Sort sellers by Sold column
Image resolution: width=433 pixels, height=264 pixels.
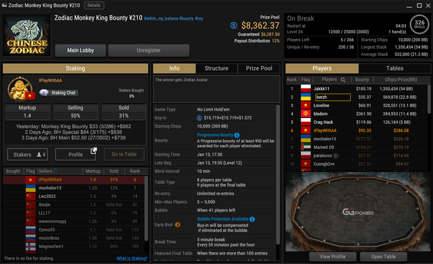point(113,171)
